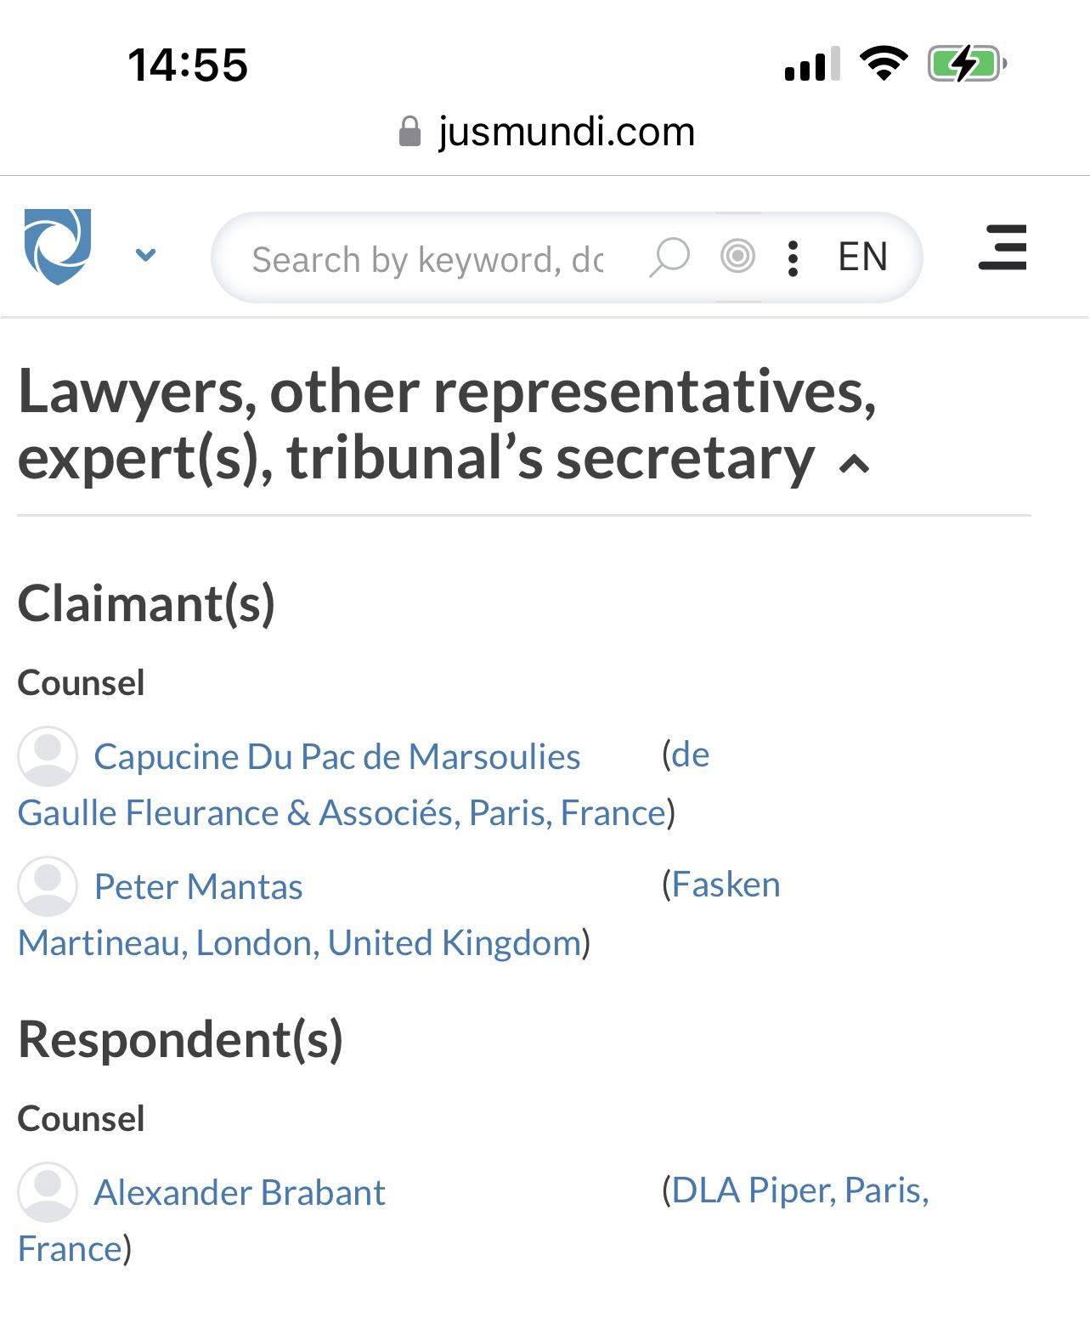The height and width of the screenshot is (1340, 1090).
Task: Click Alexander Brabant avatar icon
Action: 48,1191
